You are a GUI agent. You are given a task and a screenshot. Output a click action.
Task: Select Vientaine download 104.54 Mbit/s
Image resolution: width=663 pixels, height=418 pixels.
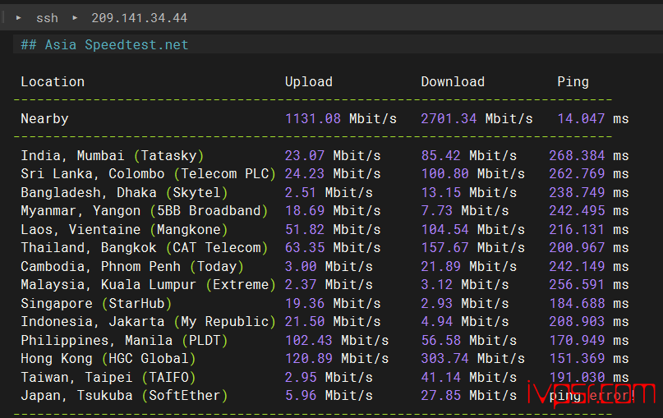(x=473, y=230)
